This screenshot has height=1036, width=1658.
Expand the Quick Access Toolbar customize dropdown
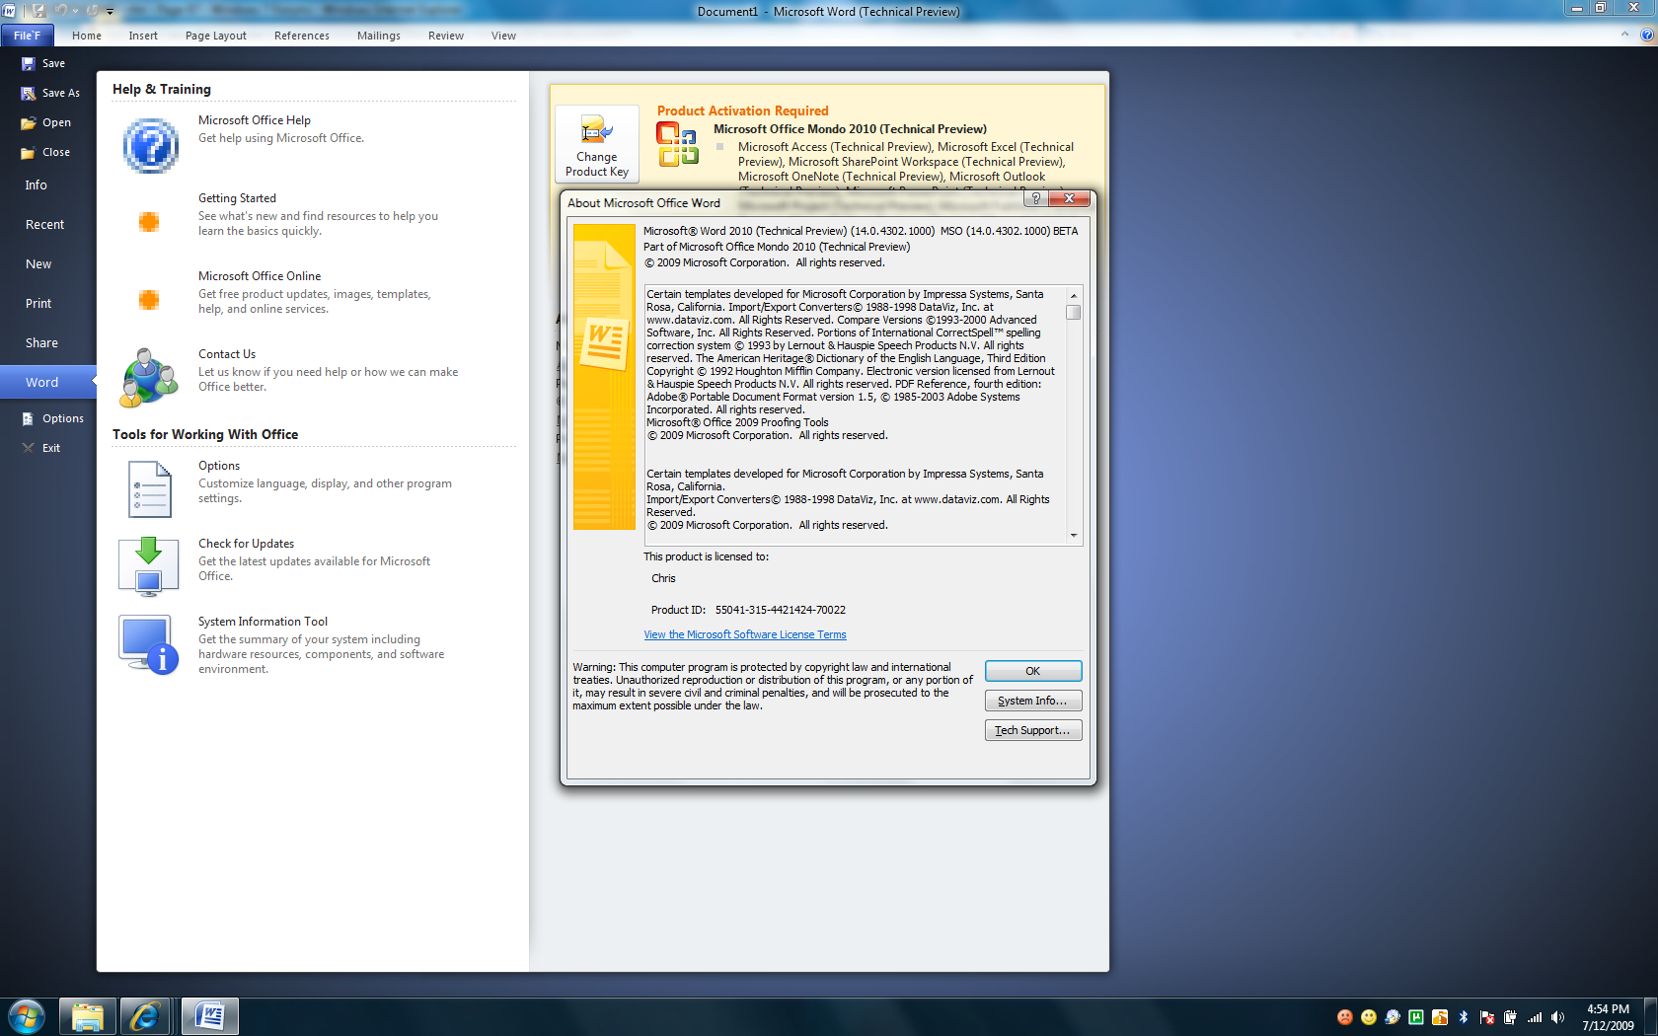pyautogui.click(x=111, y=12)
